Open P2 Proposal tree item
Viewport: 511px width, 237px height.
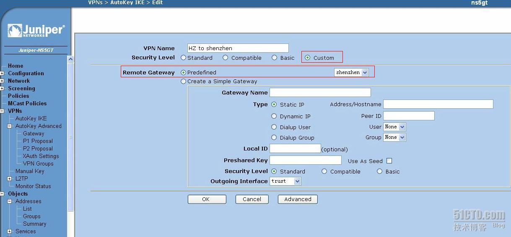(x=38, y=148)
